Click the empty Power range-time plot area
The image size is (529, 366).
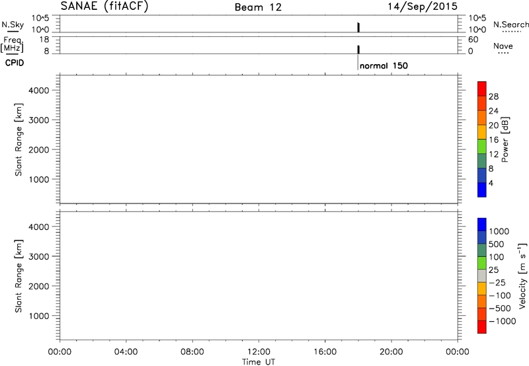[259, 139]
